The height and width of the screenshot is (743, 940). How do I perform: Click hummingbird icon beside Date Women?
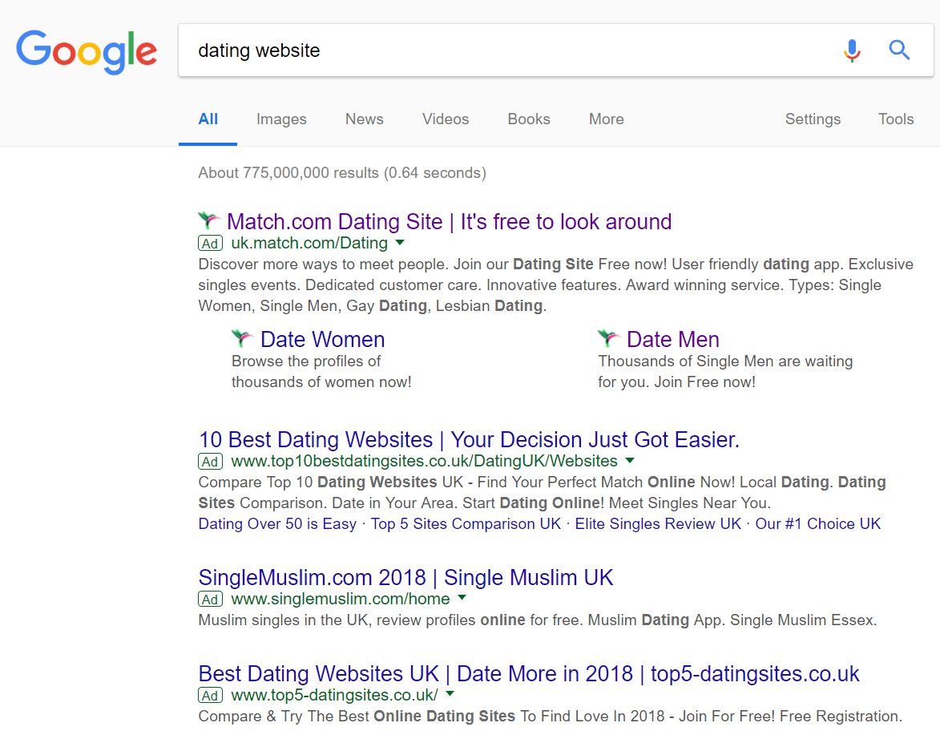point(242,338)
